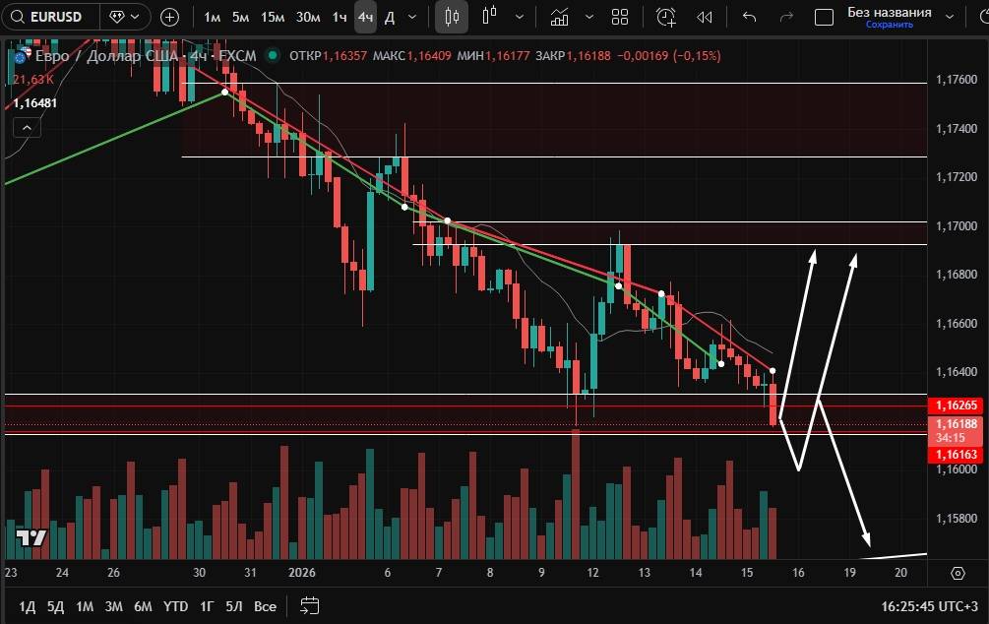Click the 16:25:45 UTC+3 timezone button
The width and height of the screenshot is (989, 624).
[x=929, y=606]
